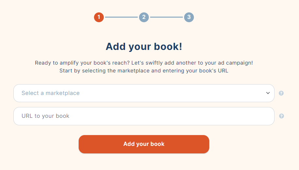Select the step 3 circle indicator
The width and height of the screenshot is (299, 170).
(x=189, y=17)
